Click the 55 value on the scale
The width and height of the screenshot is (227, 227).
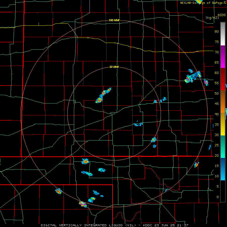[217, 83]
